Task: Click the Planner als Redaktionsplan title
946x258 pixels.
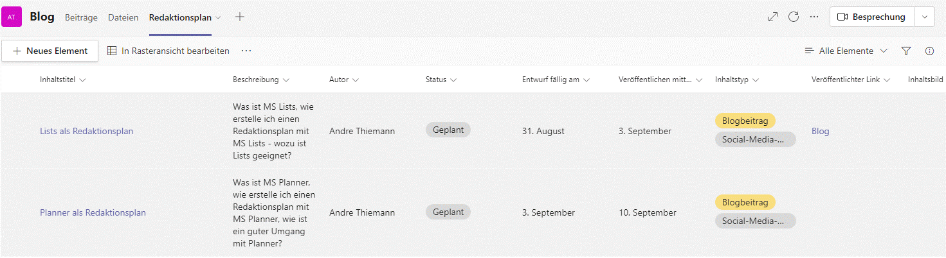Action: click(93, 213)
